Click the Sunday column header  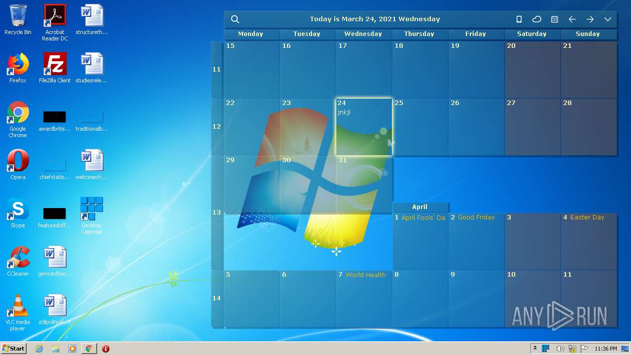pyautogui.click(x=588, y=34)
